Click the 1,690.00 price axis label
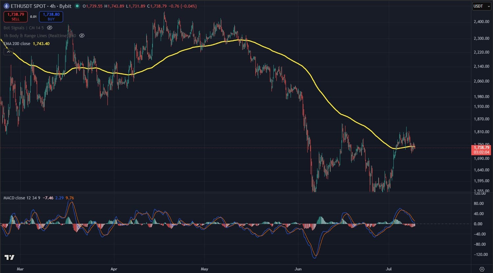 click(481, 159)
